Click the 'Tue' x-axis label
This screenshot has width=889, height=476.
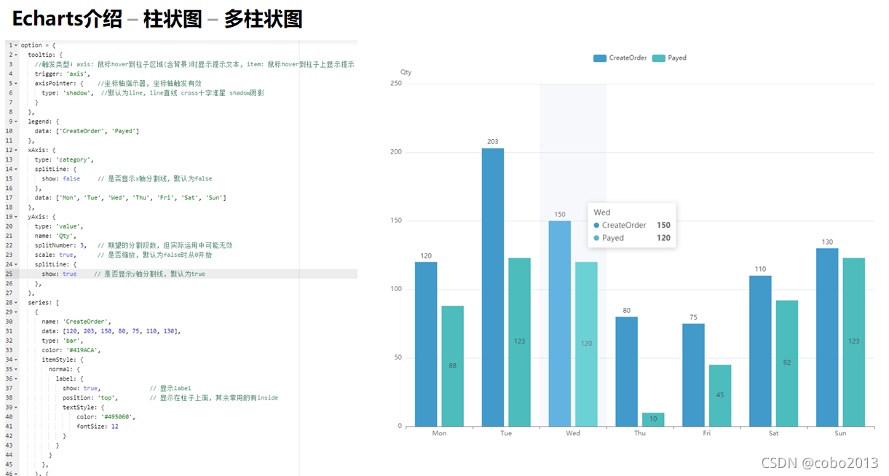[506, 434]
